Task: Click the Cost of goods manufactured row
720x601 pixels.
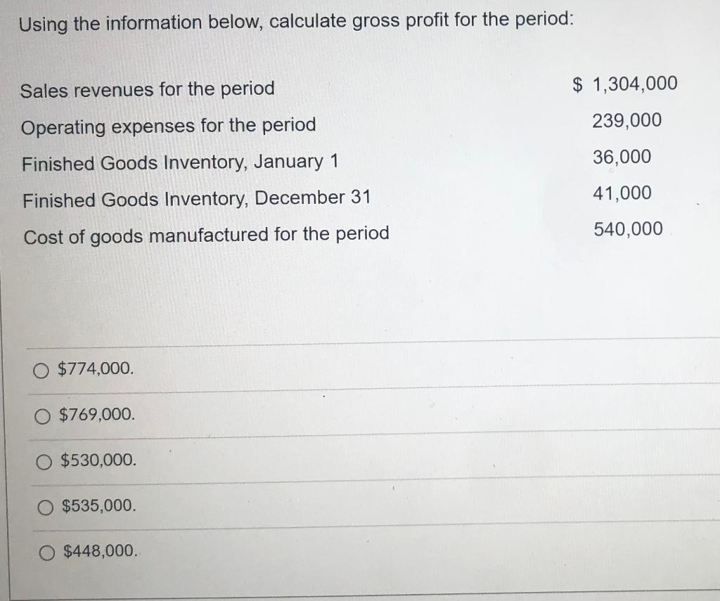Action: [x=206, y=234]
